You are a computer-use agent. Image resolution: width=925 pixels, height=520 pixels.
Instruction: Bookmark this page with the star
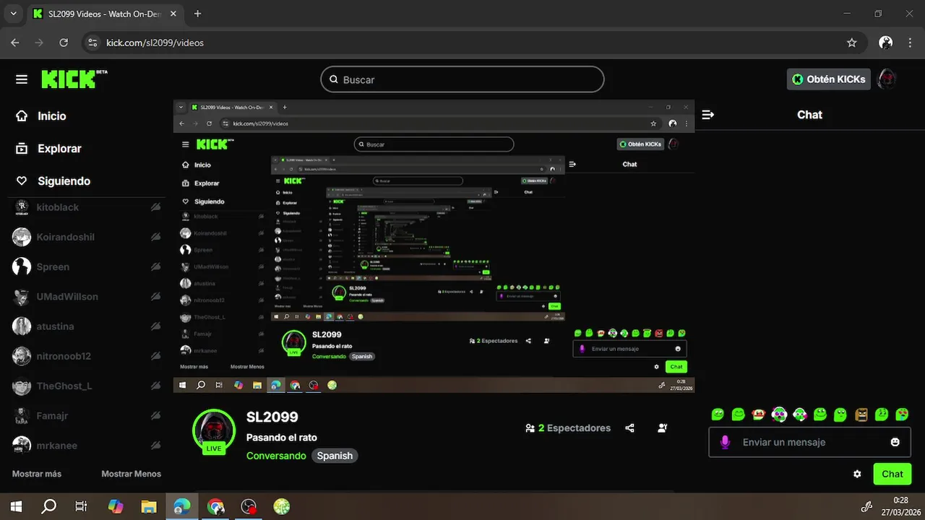tap(851, 43)
